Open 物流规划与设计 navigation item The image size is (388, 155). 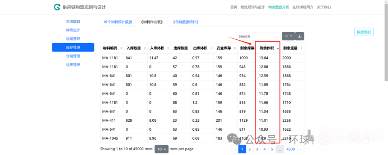(x=253, y=7)
